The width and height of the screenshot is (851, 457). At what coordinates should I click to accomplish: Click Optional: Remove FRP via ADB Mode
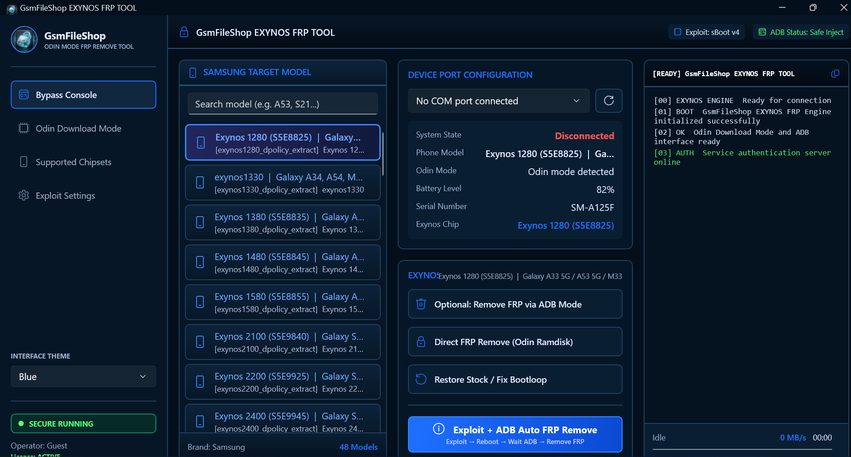coord(515,304)
